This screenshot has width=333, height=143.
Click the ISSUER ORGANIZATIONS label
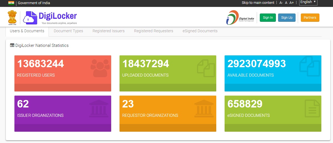(40, 115)
